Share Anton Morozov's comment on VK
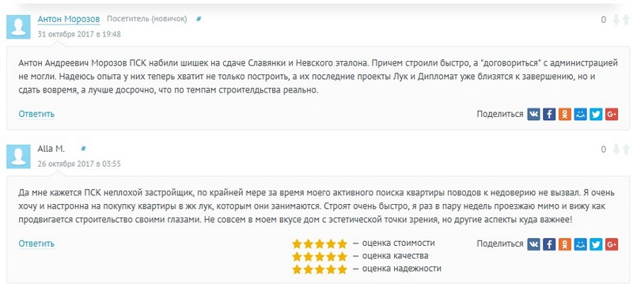This screenshot has height=287, width=633. 533,114
